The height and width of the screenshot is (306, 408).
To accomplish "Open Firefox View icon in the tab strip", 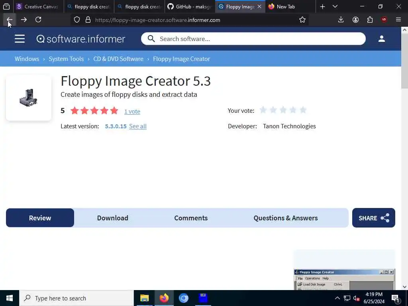I will (6, 6).
